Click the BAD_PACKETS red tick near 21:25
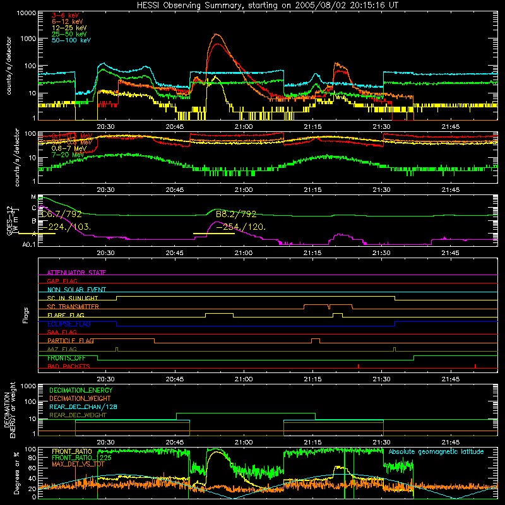505x505 pixels. 359,366
